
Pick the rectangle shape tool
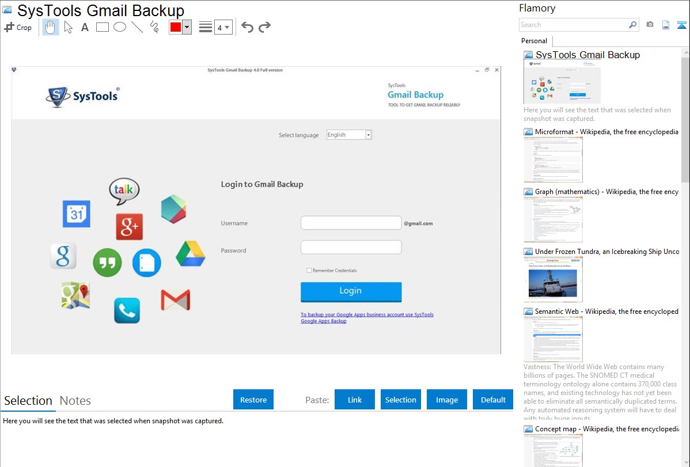[x=102, y=27]
